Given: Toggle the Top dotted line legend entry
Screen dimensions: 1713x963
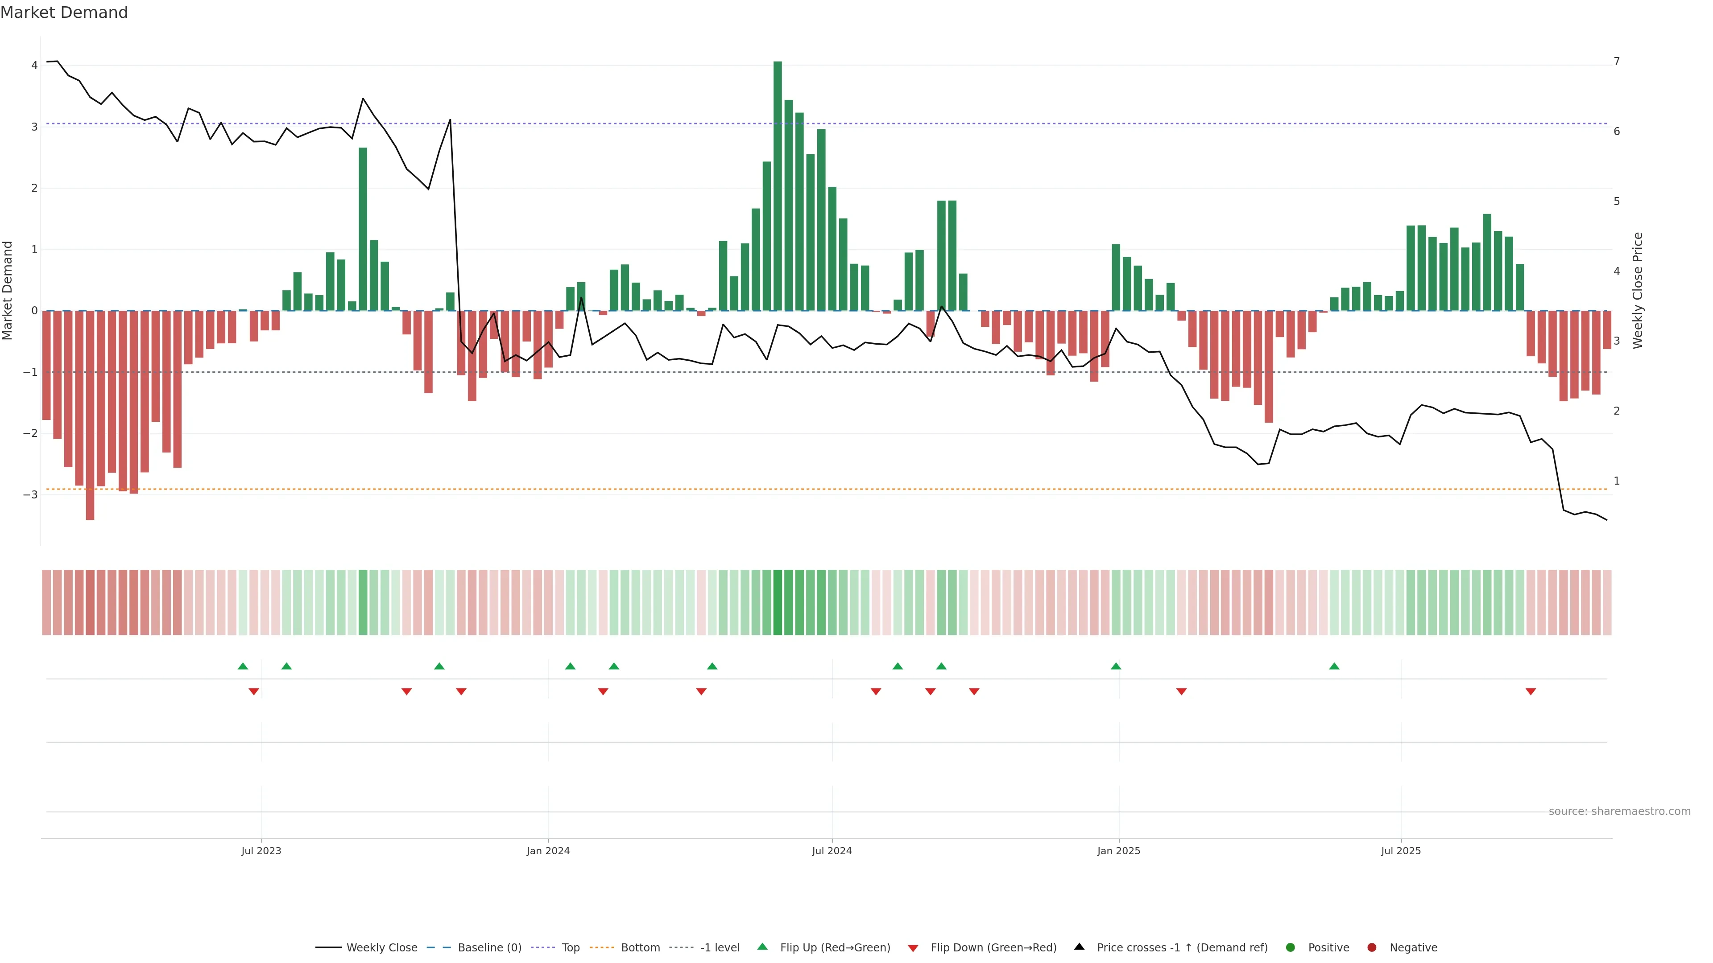Looking at the screenshot, I should tap(570, 947).
